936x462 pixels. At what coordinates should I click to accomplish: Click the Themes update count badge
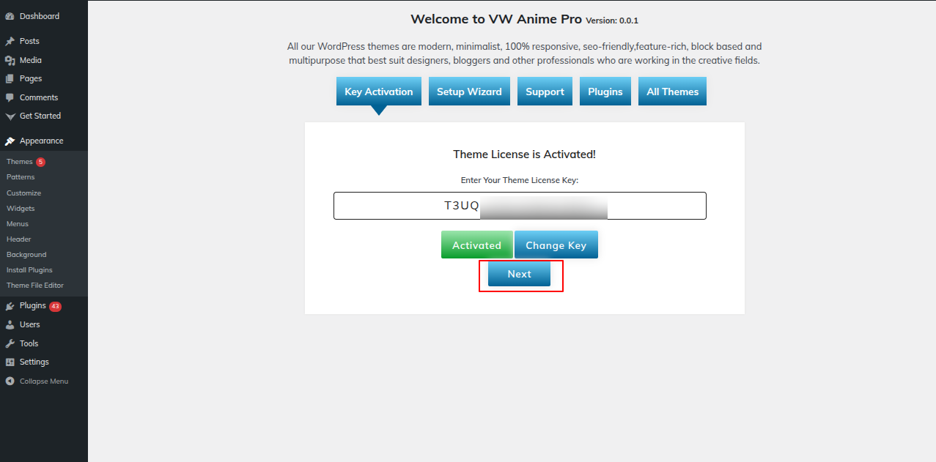(x=41, y=162)
